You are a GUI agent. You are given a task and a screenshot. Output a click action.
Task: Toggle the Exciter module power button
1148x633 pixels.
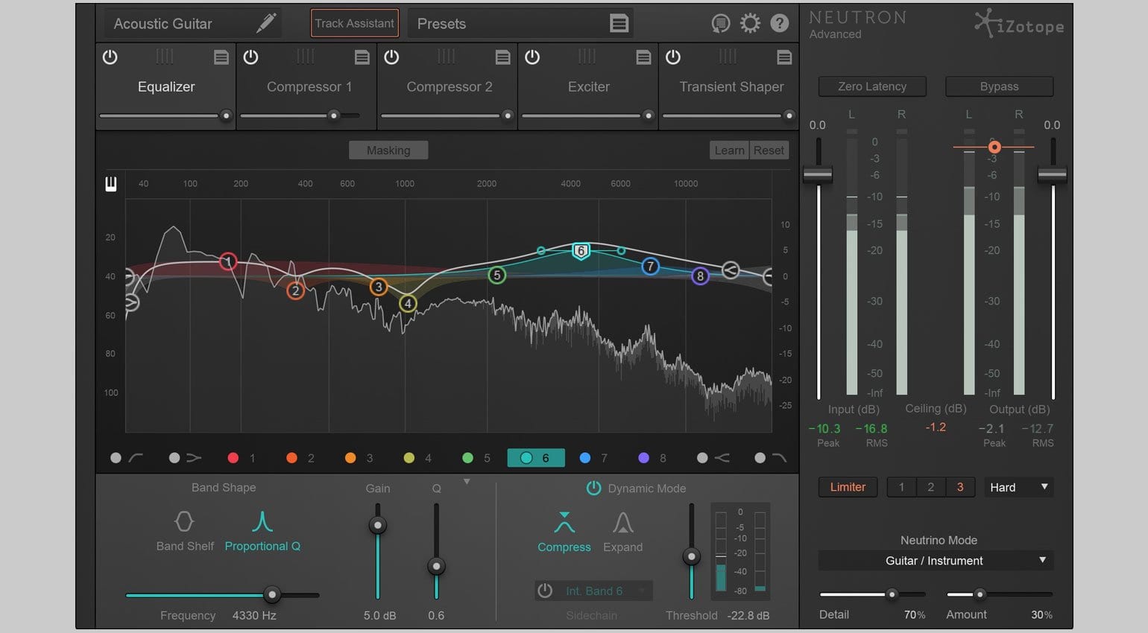[532, 57]
